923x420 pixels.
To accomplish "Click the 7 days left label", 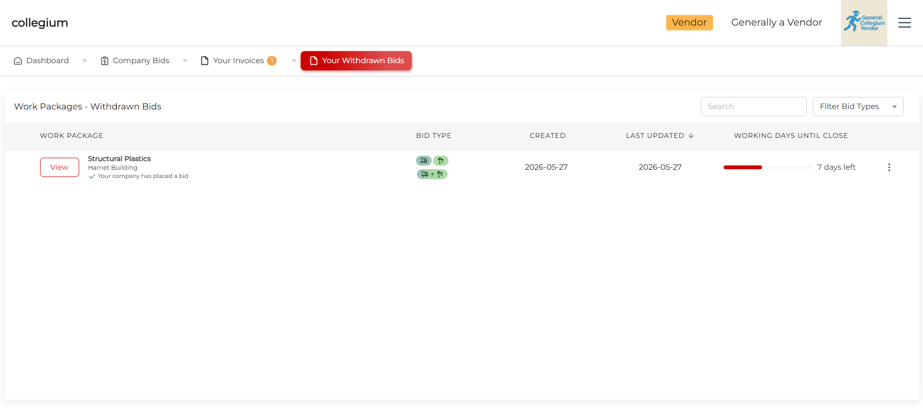I will (x=836, y=167).
